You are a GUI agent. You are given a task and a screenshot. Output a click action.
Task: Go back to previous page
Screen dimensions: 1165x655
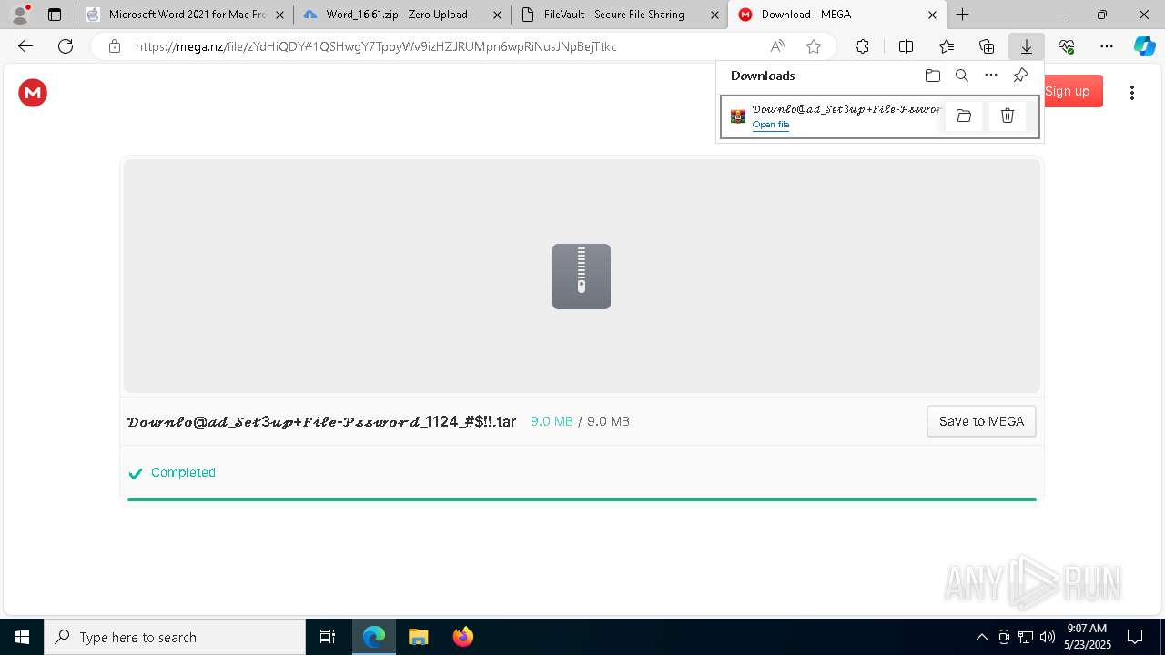(25, 46)
